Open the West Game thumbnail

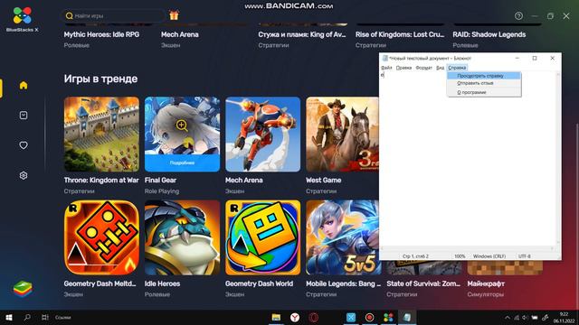342,135
